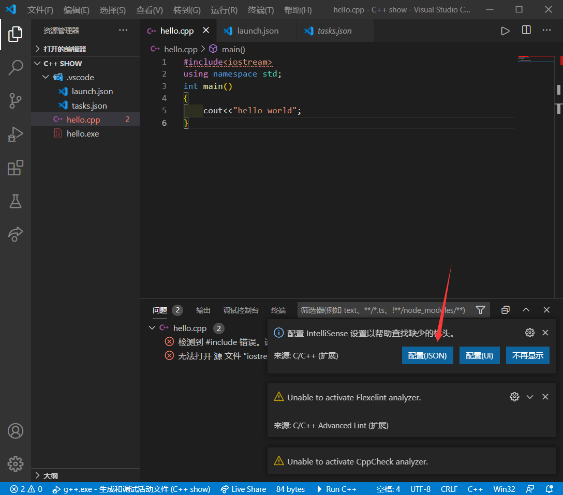The image size is (563, 495).
Task: Close the bottom panel
Action: click(546, 310)
